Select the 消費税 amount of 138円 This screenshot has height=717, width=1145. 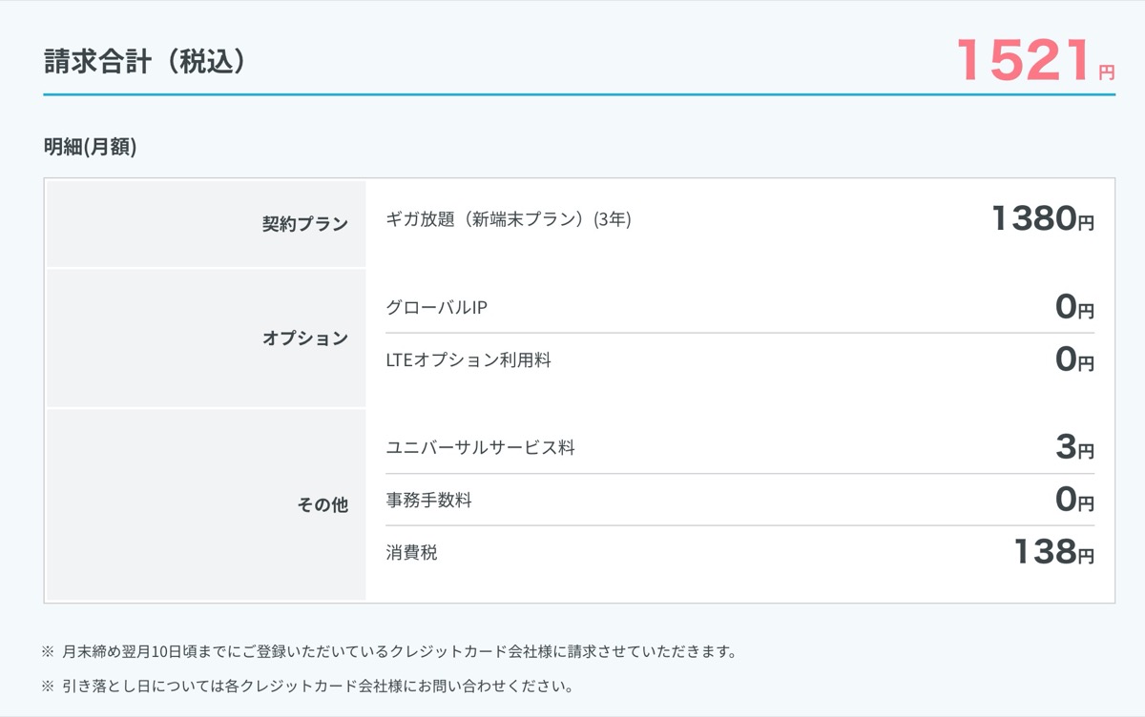[x=1054, y=551]
